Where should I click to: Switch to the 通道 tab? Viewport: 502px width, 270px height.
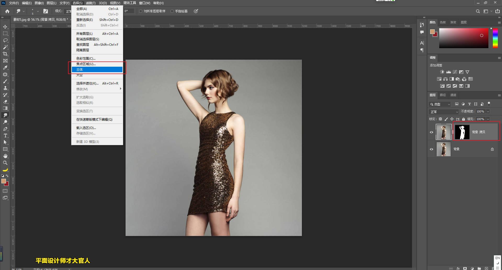453,95
